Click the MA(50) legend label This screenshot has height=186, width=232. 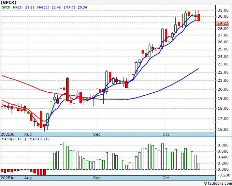[x=43, y=7]
